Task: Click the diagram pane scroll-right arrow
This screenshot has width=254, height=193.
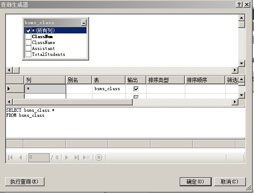Action: click(235, 70)
